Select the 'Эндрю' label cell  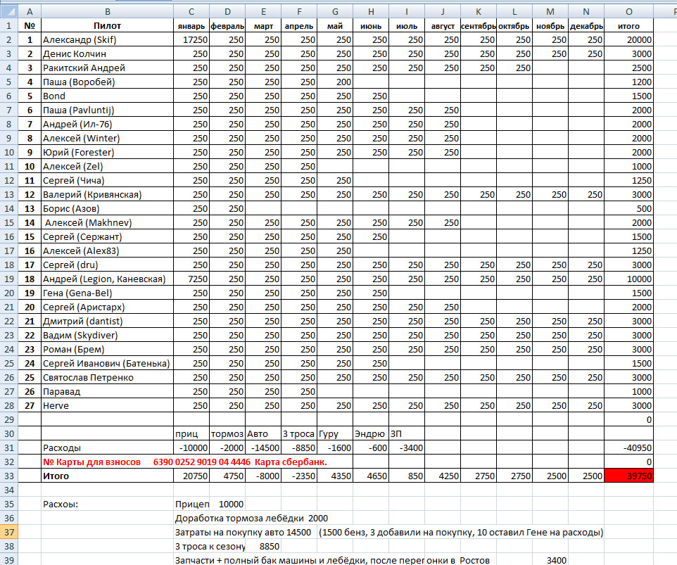point(371,434)
